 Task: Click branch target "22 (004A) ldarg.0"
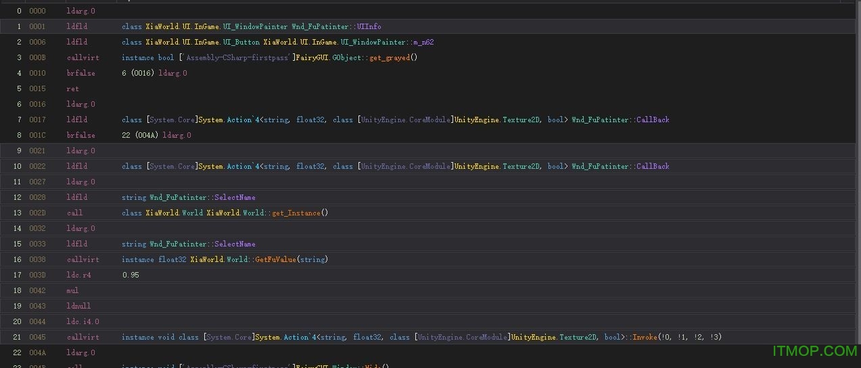click(x=156, y=135)
